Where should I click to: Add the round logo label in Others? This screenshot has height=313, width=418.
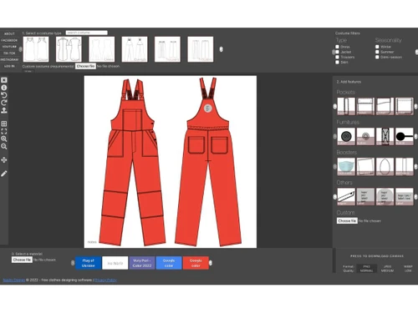385,196
